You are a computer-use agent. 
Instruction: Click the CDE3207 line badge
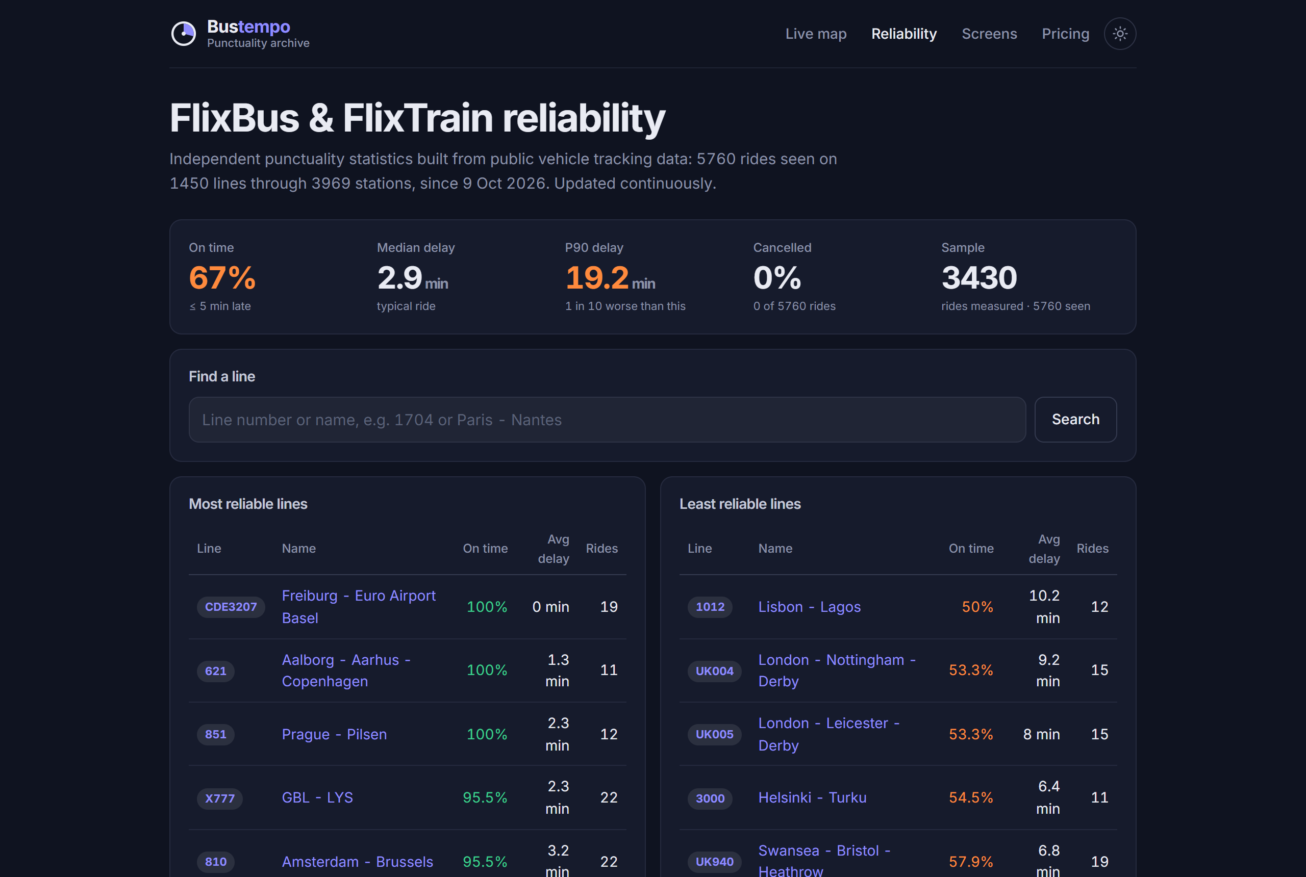point(231,607)
